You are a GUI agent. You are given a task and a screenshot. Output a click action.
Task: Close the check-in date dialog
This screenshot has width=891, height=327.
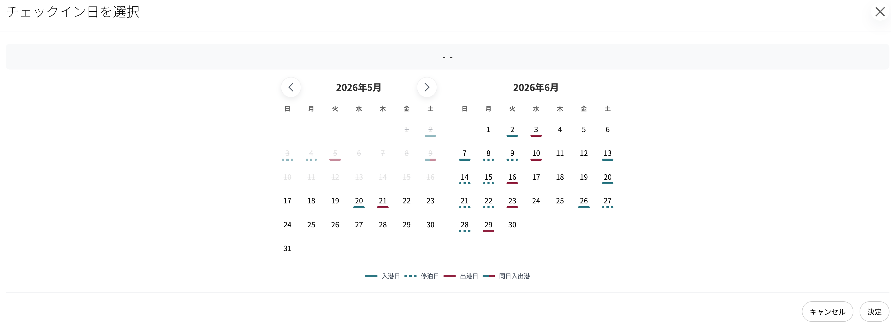tap(880, 12)
